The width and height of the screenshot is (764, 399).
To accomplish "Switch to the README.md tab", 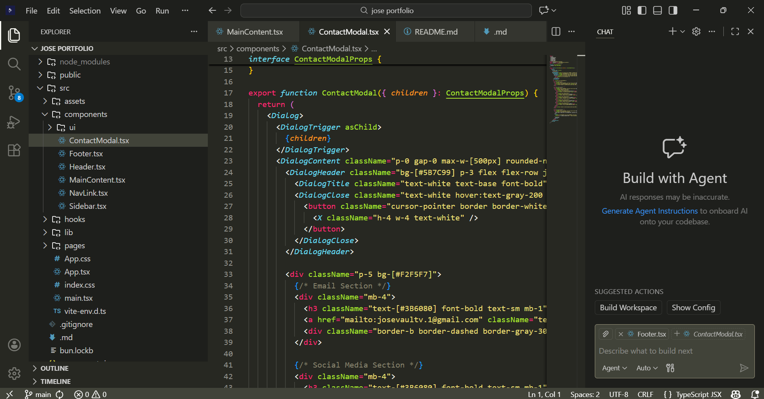I will click(436, 32).
